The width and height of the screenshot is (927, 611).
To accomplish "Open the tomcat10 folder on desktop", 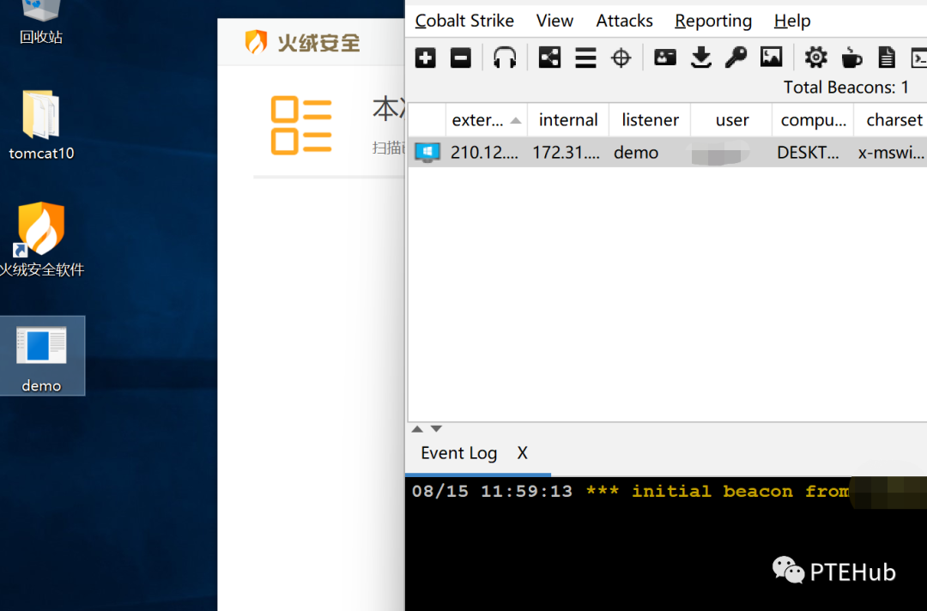I will pos(41,125).
